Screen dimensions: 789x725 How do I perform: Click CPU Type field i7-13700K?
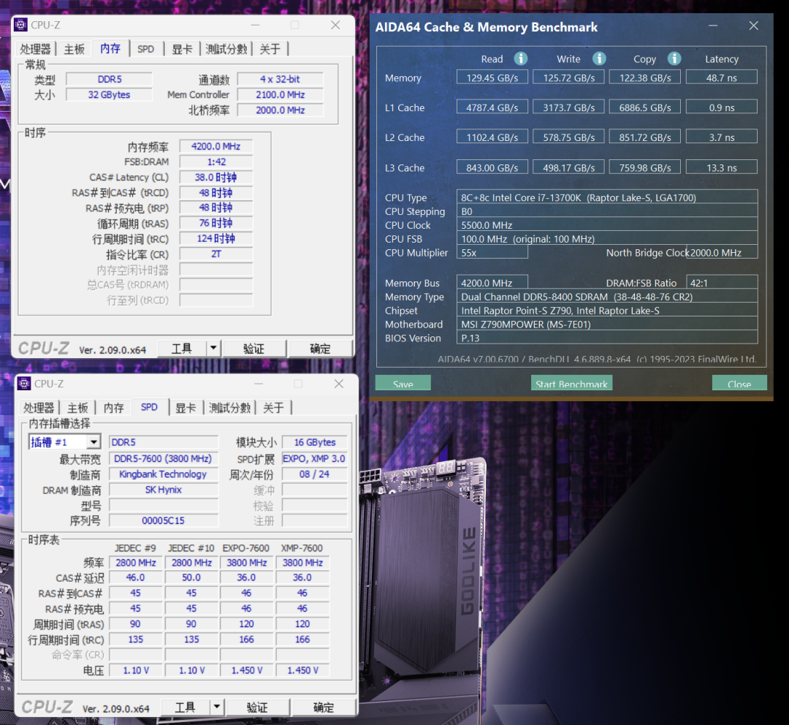tap(607, 197)
